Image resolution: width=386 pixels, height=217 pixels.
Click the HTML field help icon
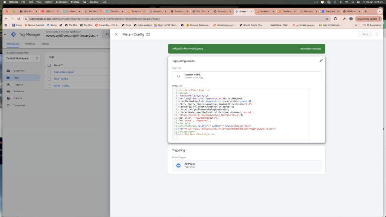point(181,86)
